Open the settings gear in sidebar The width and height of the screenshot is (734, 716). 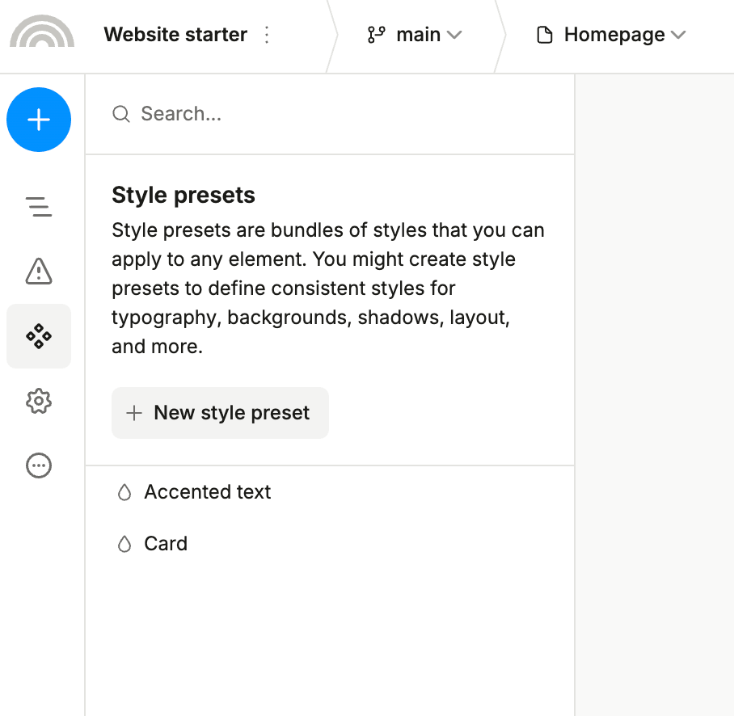pos(39,401)
